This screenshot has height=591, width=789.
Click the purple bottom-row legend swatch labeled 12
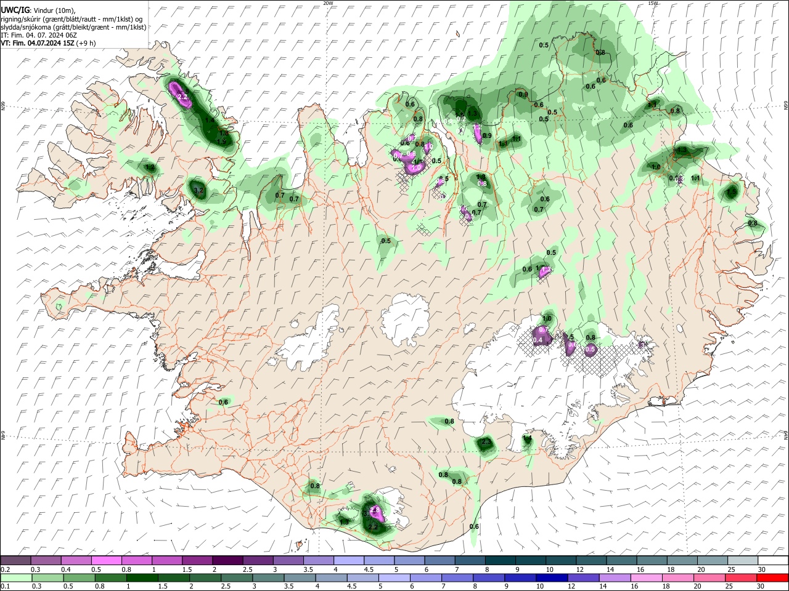[583, 577]
